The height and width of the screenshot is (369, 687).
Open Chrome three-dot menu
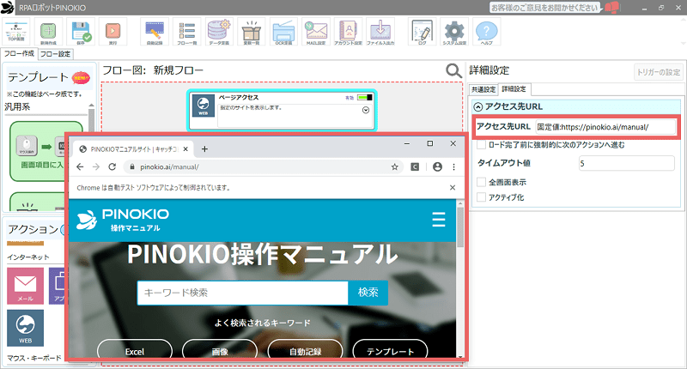pyautogui.click(x=454, y=166)
